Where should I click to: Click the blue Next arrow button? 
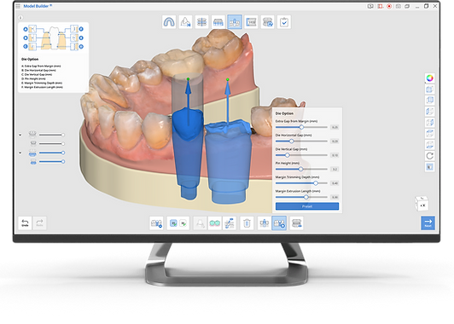(428, 223)
